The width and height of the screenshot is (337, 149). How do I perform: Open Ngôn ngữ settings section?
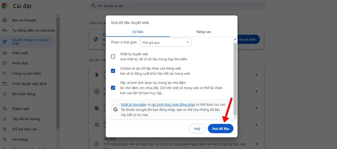point(21,109)
